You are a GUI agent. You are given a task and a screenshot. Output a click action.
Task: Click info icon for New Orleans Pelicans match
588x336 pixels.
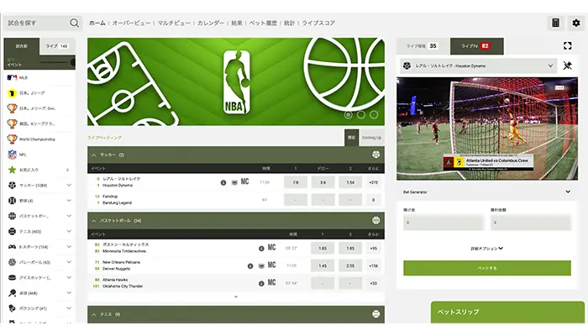(250, 266)
